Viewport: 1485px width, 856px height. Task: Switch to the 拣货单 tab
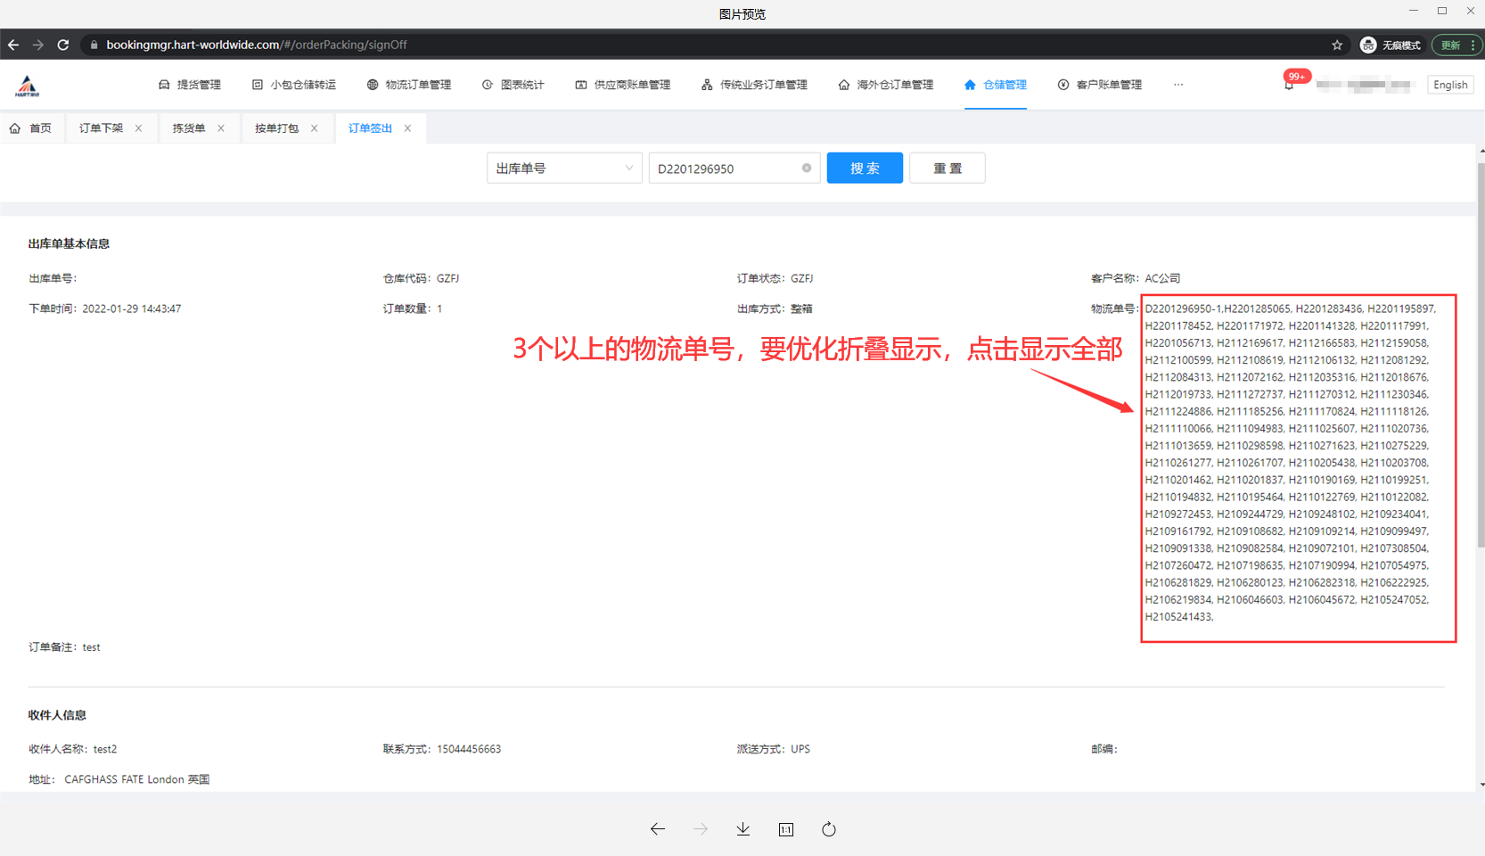(x=189, y=128)
